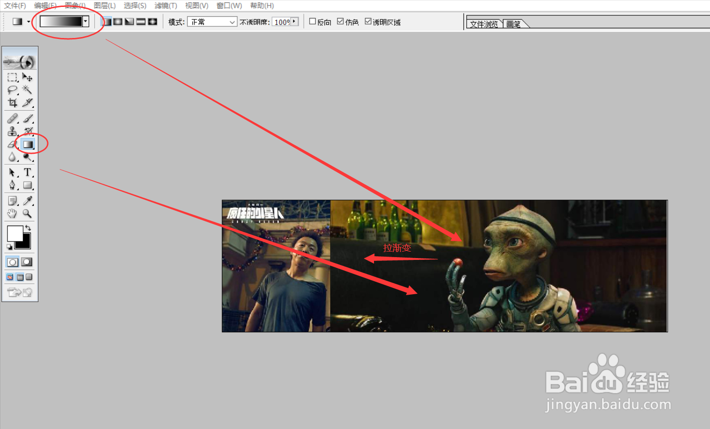Select the Gradient tool in toolbox
Image resolution: width=710 pixels, height=429 pixels.
coord(28,145)
